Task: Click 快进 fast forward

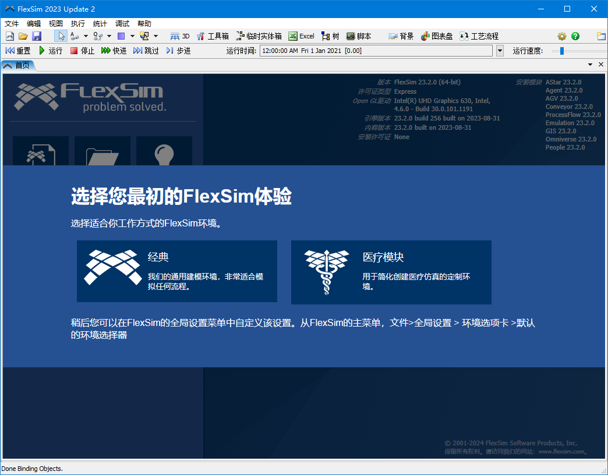Action: click(x=114, y=51)
